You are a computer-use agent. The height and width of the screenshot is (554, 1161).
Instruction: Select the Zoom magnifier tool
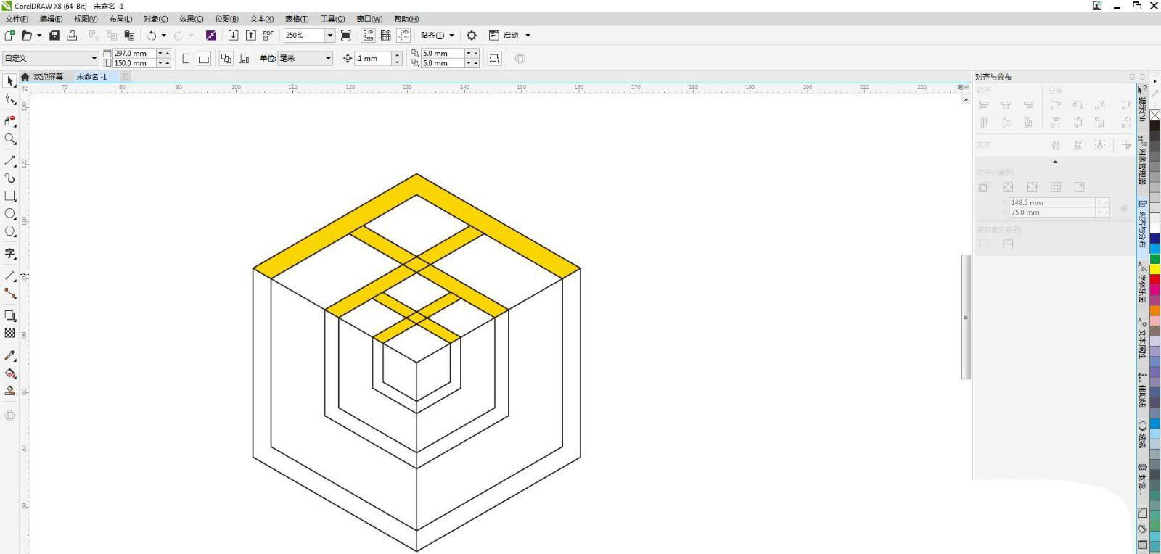10,139
